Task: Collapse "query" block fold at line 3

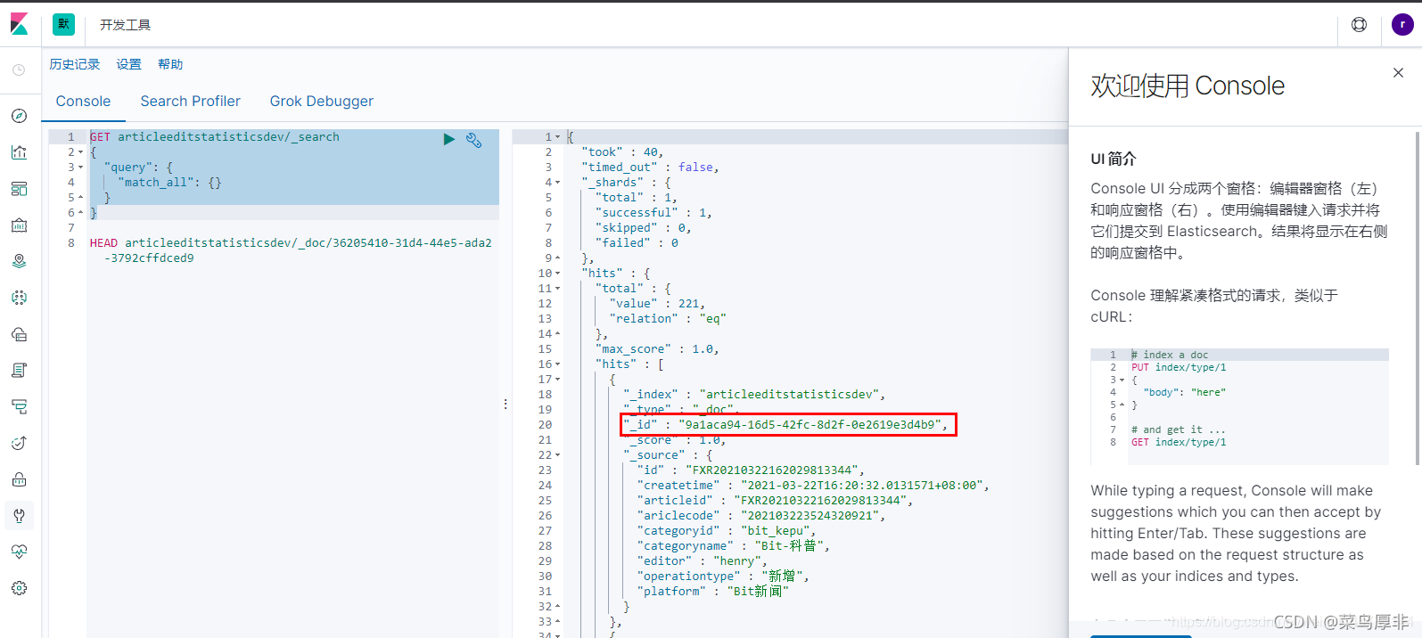Action: (80, 168)
